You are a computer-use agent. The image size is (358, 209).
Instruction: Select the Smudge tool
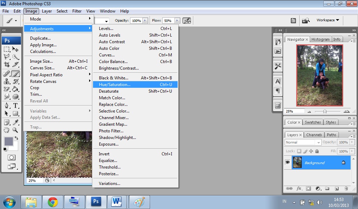click(x=7, y=96)
